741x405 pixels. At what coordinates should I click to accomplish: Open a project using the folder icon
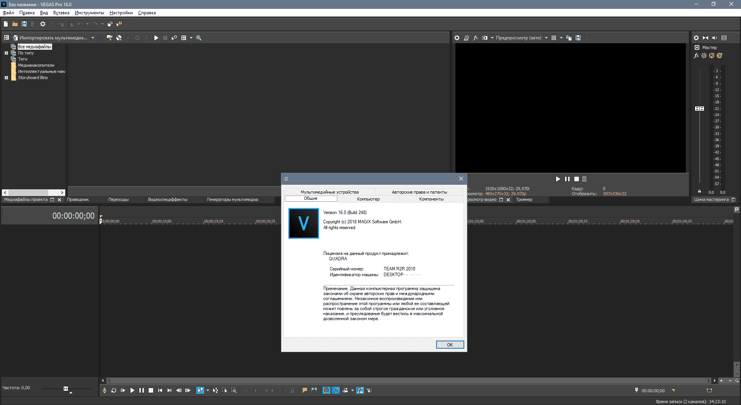coord(15,24)
